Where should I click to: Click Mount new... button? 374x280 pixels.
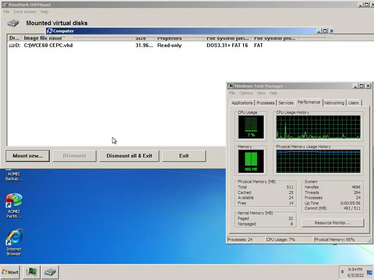[28, 156]
